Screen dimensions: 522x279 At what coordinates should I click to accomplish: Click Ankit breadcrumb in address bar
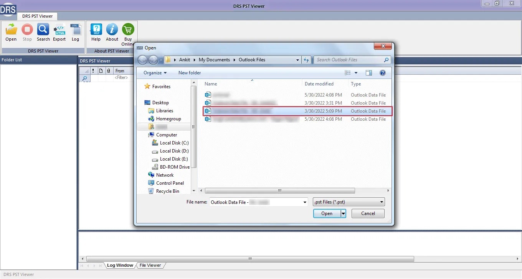click(x=185, y=60)
